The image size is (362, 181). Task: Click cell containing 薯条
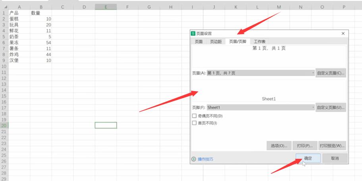[19, 49]
